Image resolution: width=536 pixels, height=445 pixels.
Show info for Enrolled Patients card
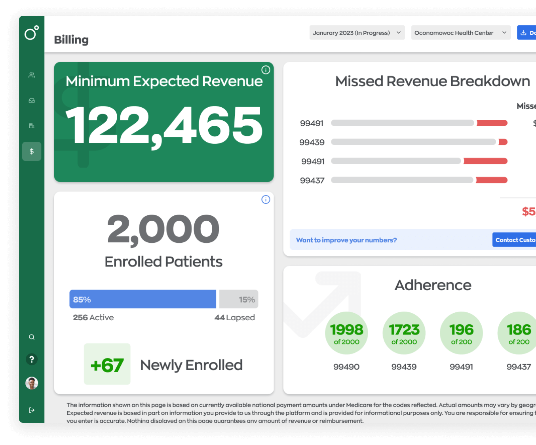tap(266, 200)
